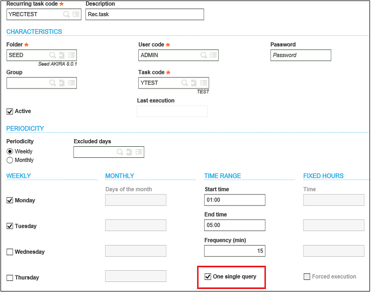Click the Description field with Rec.task
This screenshot has width=371, height=292.
point(145,15)
